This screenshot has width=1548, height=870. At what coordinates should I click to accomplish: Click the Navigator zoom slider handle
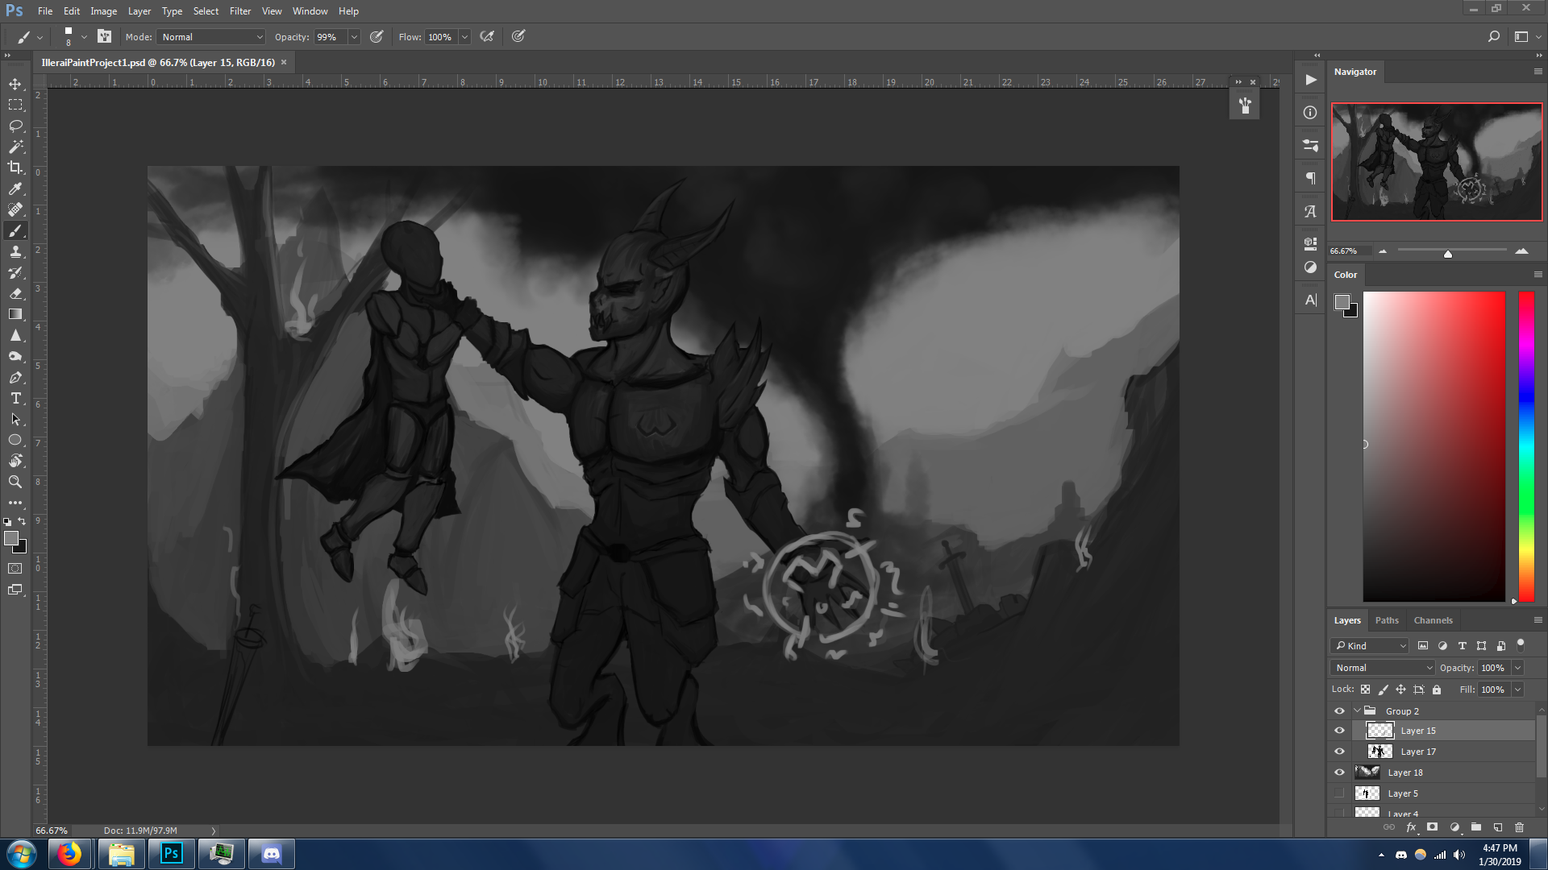pyautogui.click(x=1448, y=253)
